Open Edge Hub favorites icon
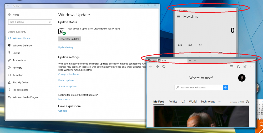The image size is (263, 133). point(232,66)
